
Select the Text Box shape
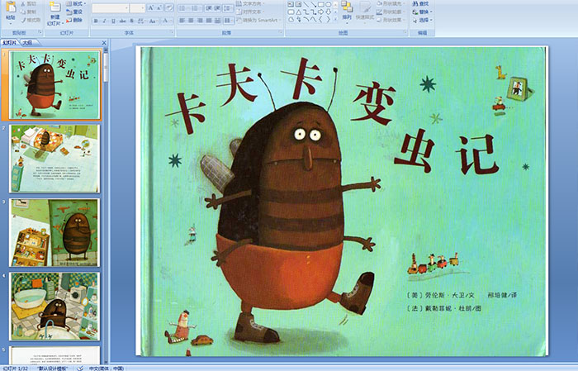(291, 4)
